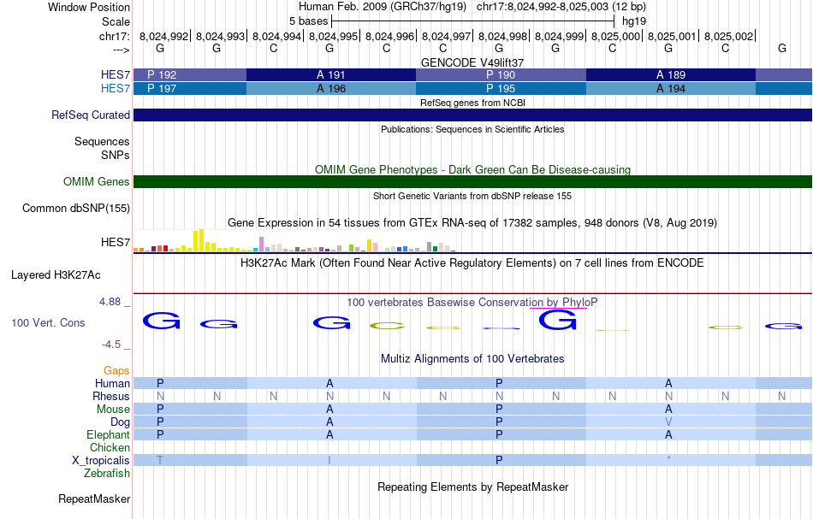813x519 pixels.
Task: Click the dark green OMIM Genes bar
Action: pos(472,182)
